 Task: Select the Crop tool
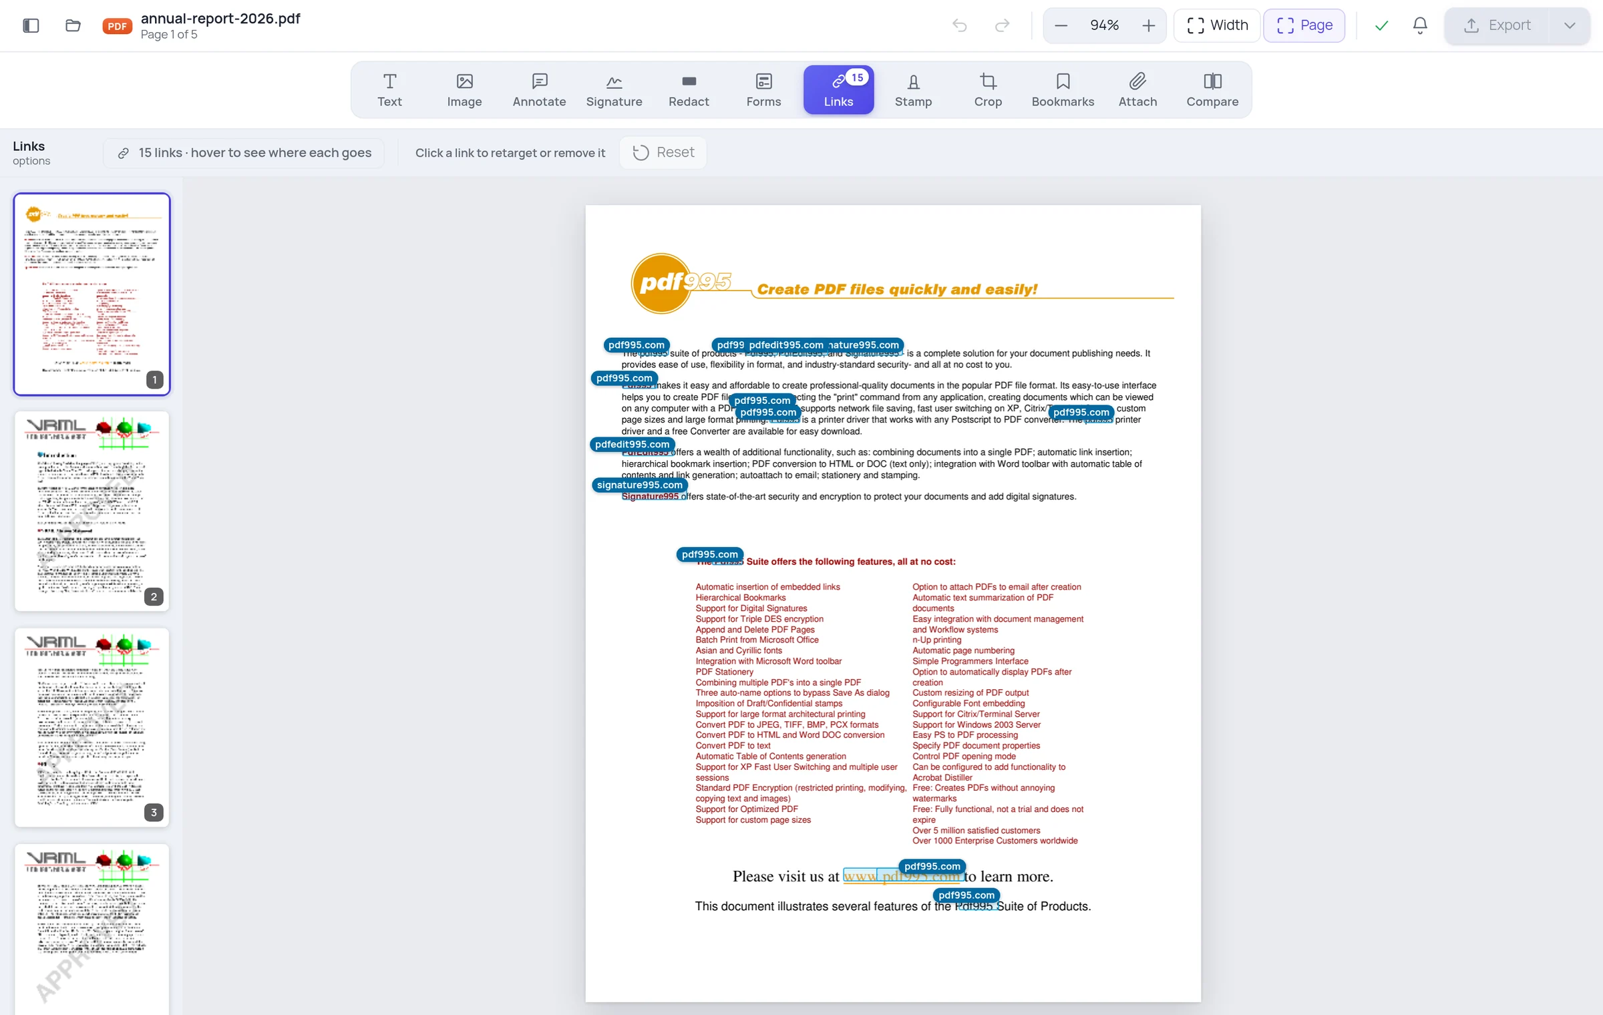(x=988, y=90)
